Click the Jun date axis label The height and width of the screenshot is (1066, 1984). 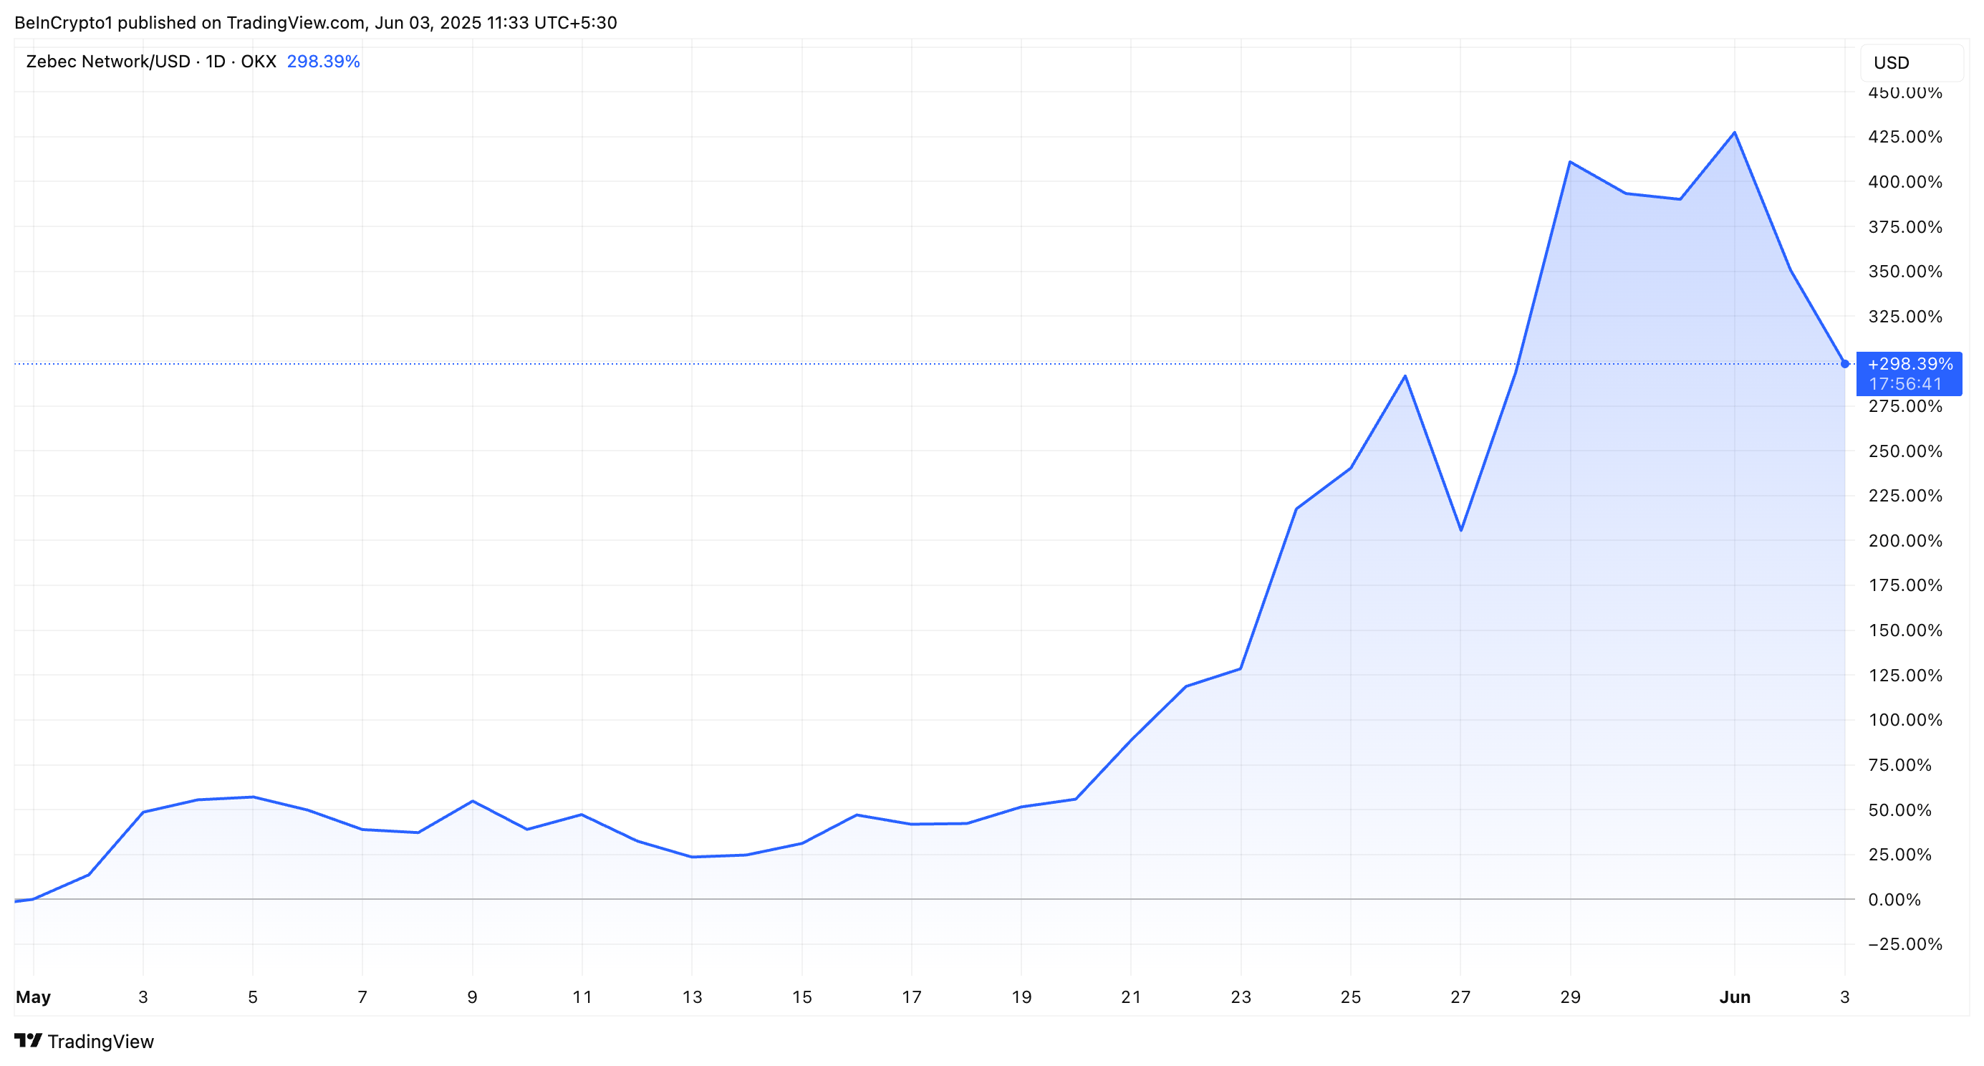pos(1735,997)
